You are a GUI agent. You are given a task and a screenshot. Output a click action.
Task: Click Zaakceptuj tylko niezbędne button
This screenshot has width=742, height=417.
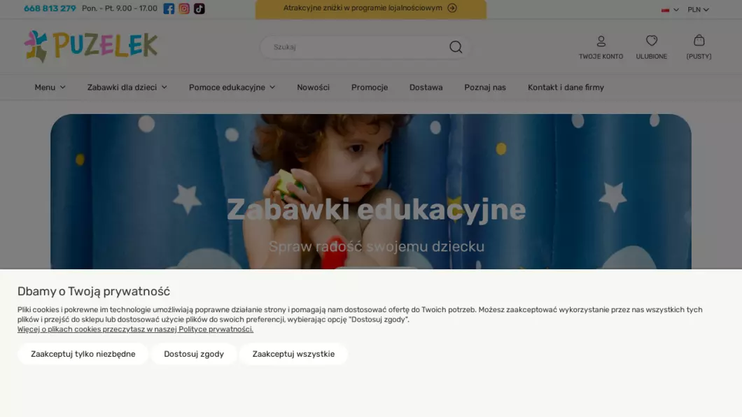(x=83, y=353)
